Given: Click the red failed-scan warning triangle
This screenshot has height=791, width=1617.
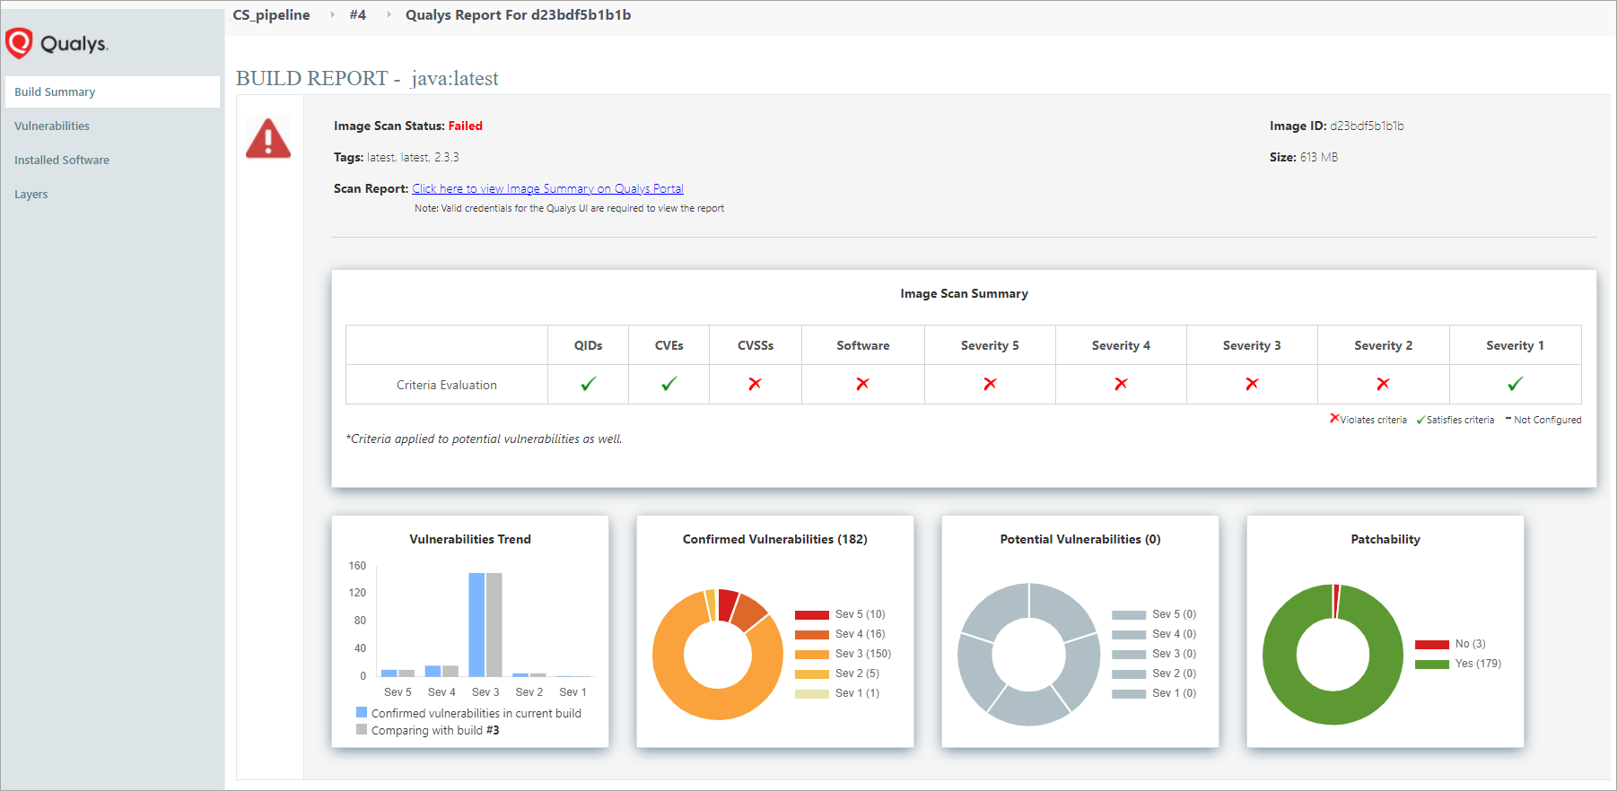Looking at the screenshot, I should click(x=268, y=139).
